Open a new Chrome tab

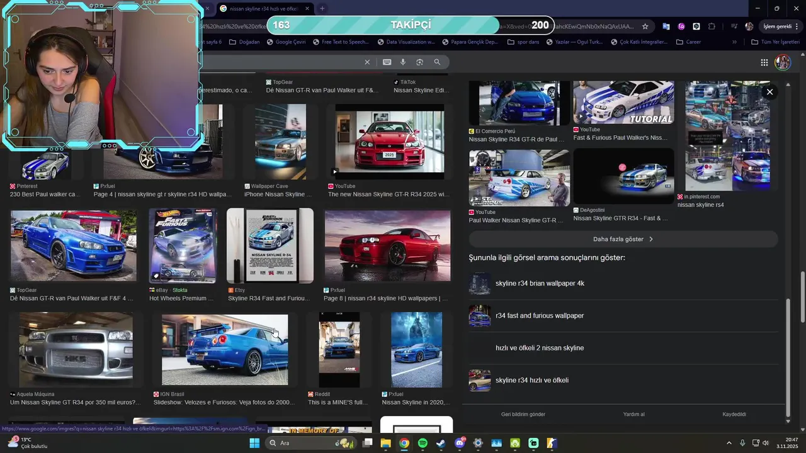pyautogui.click(x=322, y=9)
